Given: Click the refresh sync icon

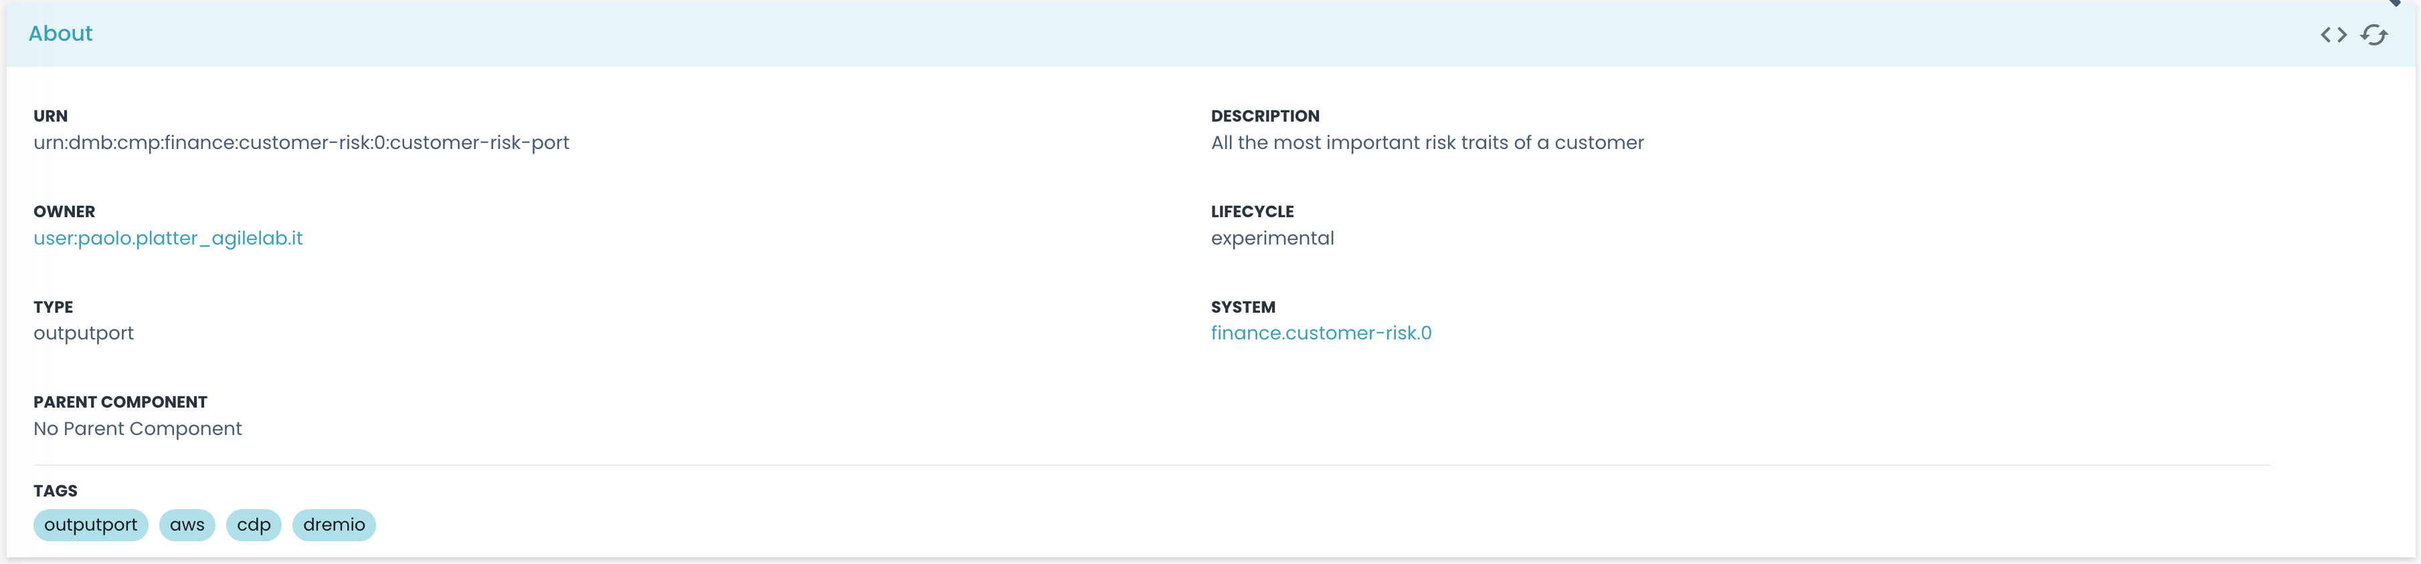Looking at the screenshot, I should tap(2373, 35).
